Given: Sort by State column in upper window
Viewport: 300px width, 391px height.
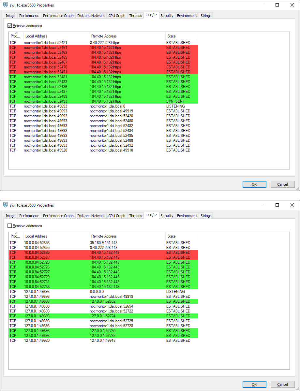Looking at the screenshot, I should pos(182,36).
